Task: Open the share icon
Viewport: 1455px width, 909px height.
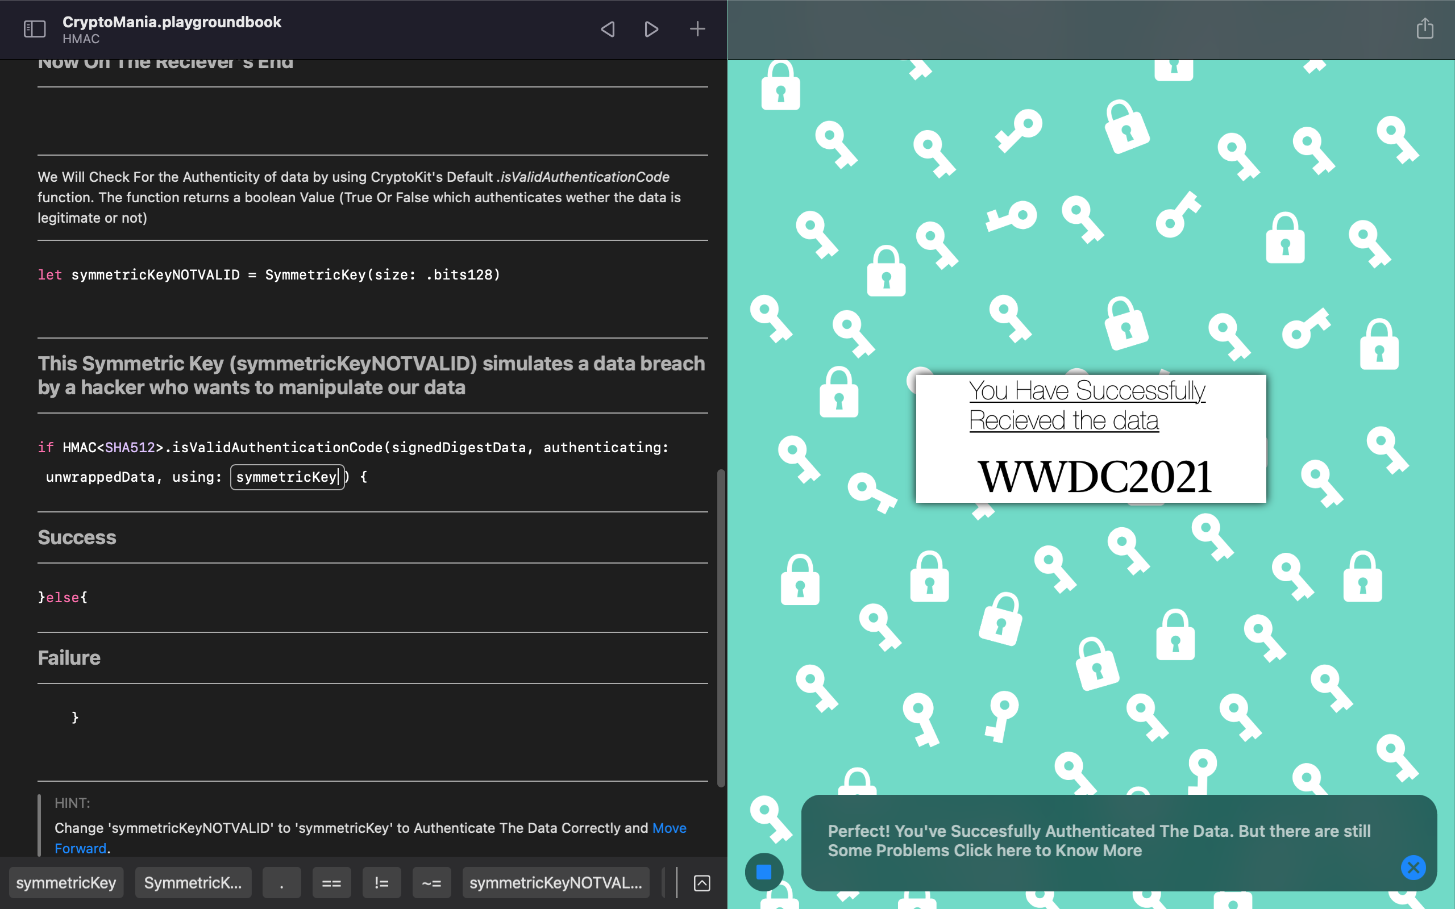Action: pos(1424,28)
